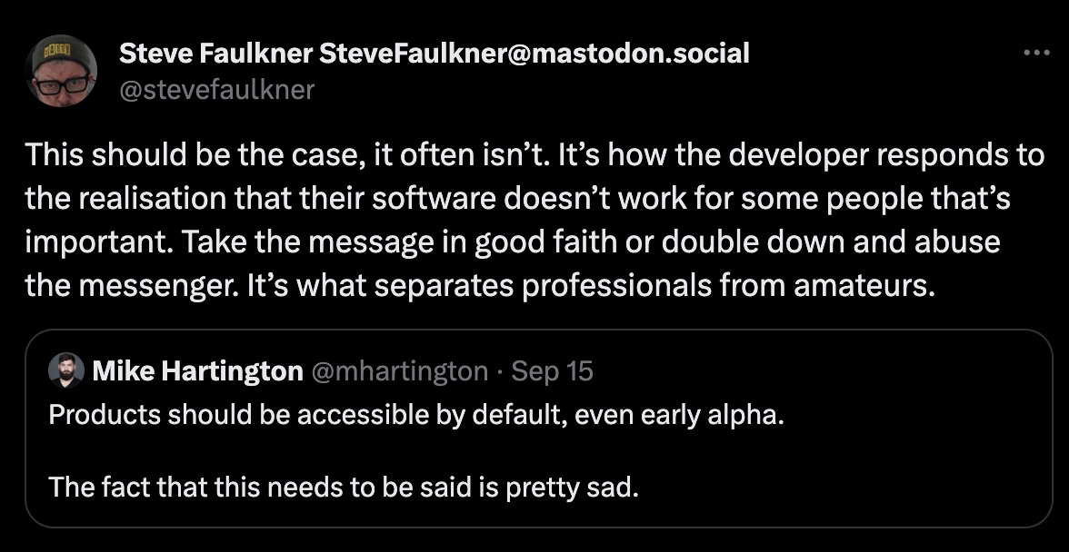The image size is (1069, 552).
Task: Click the sentence about software doesn't work
Action: click(x=518, y=199)
